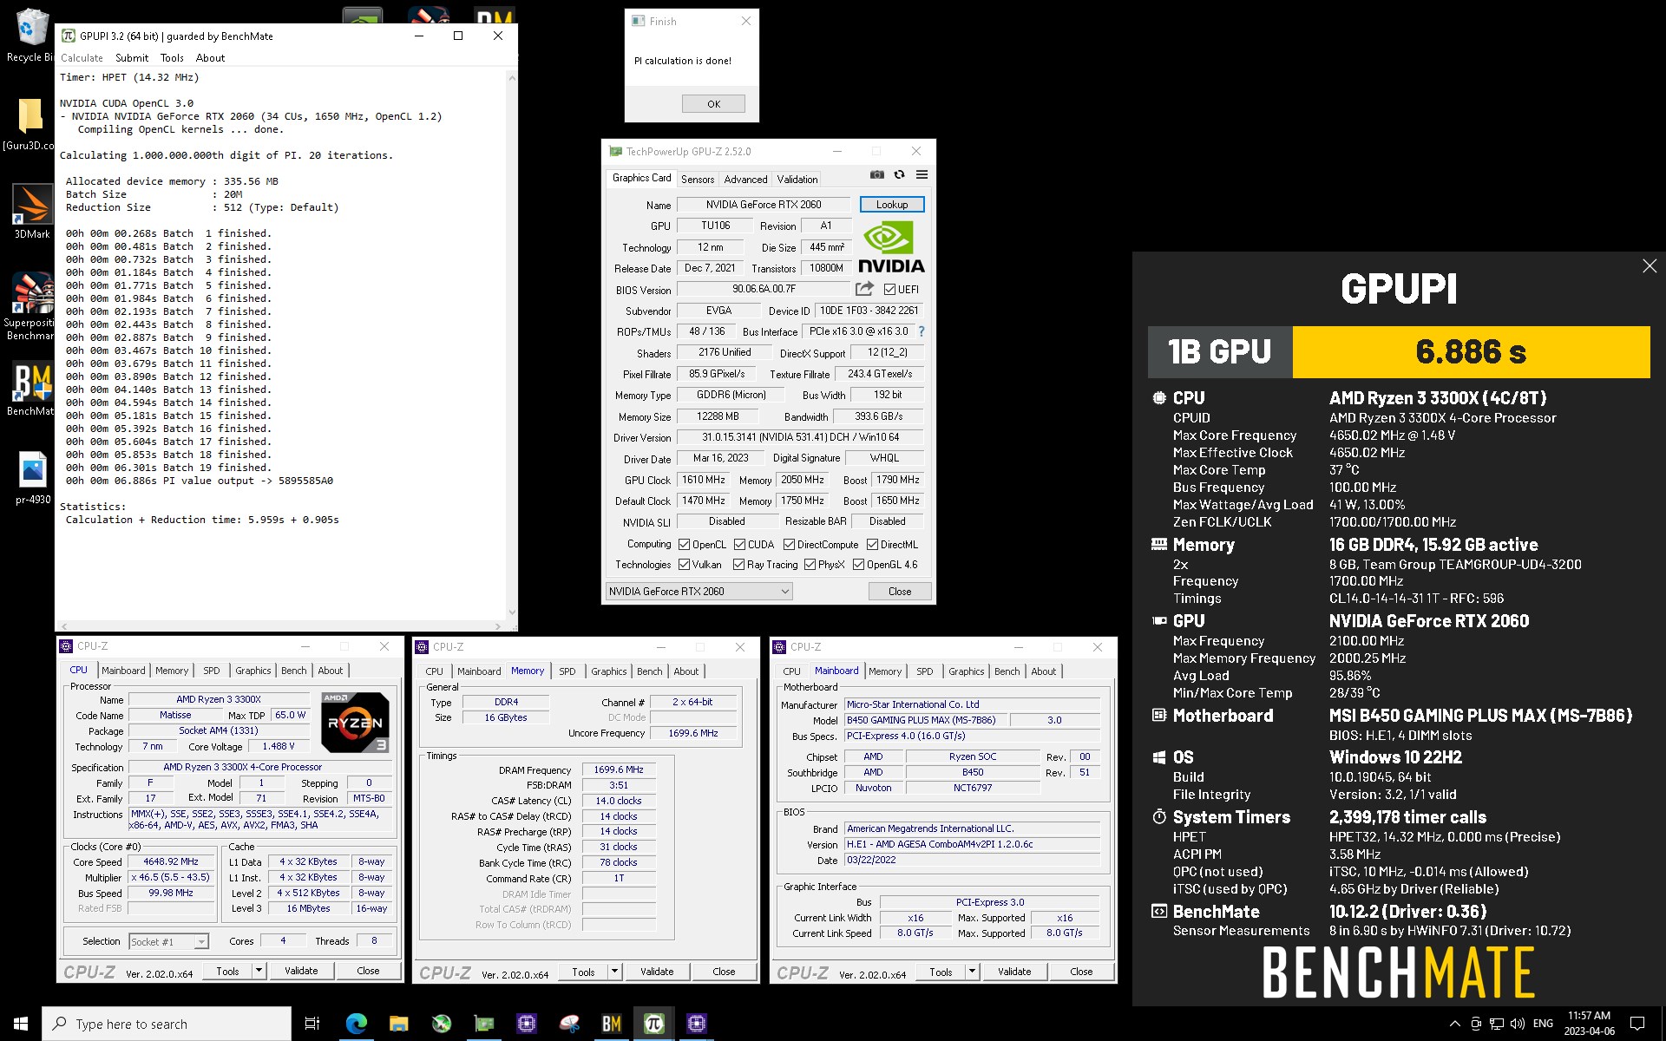Click the GPU-Z screenshot camera icon
Image resolution: width=1666 pixels, height=1041 pixels.
point(877,175)
